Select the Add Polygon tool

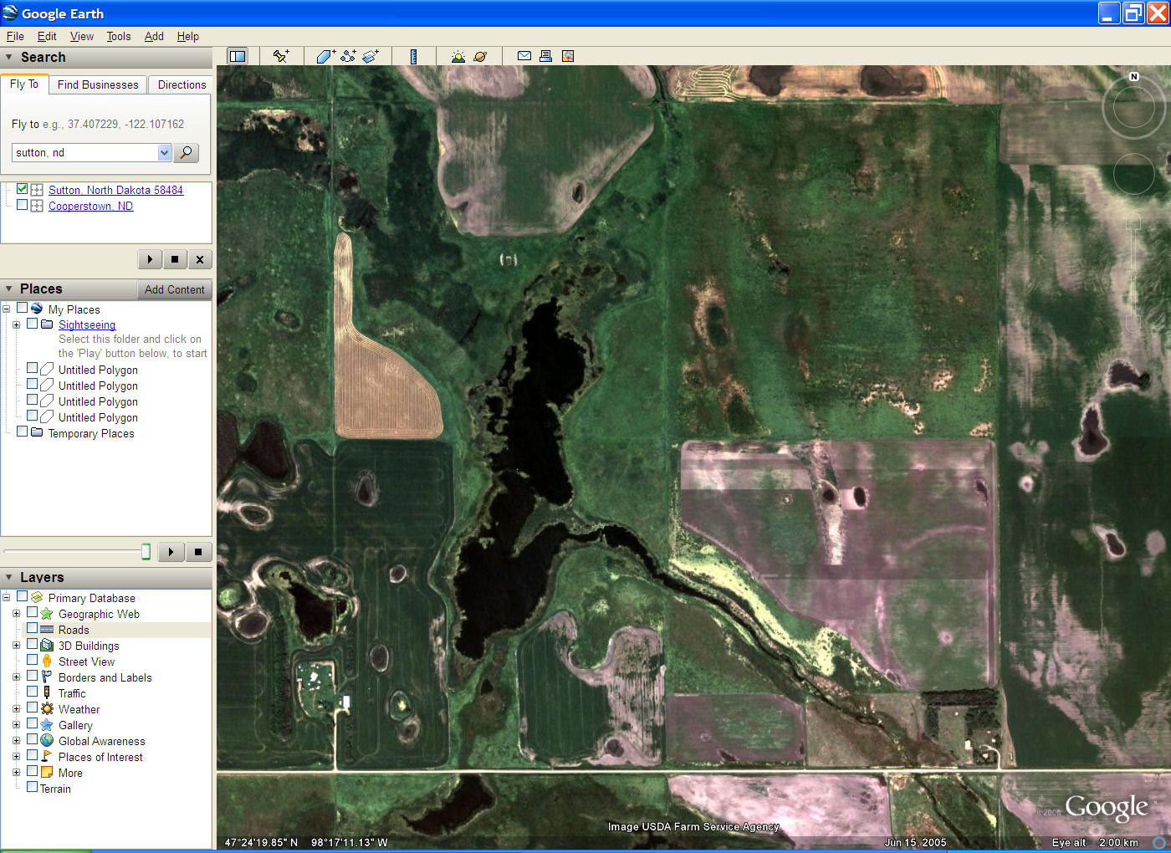point(325,56)
